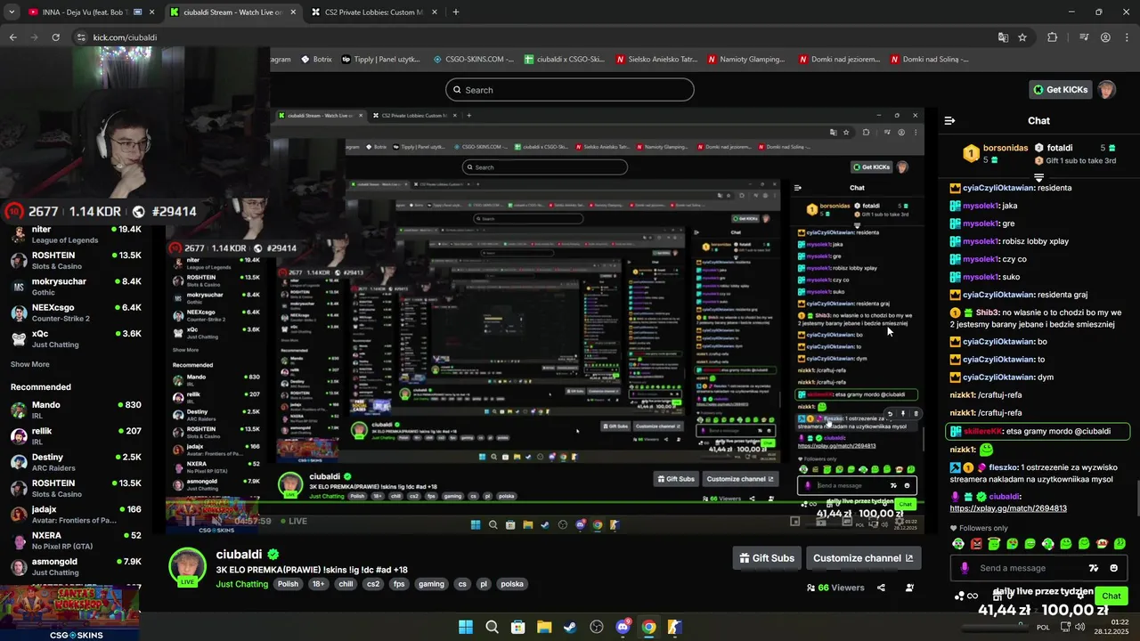Bookmark this page with the star icon
This screenshot has height=641, width=1140.
pos(1022,37)
